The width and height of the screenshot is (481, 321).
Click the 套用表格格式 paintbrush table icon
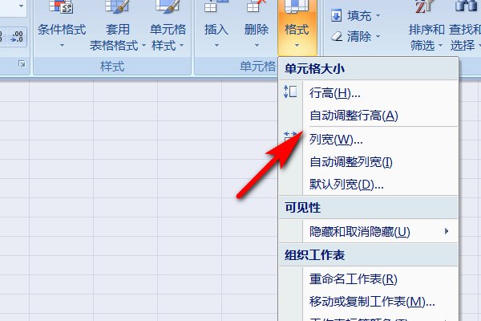(x=116, y=6)
